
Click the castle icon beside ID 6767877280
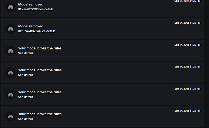(11, 7)
